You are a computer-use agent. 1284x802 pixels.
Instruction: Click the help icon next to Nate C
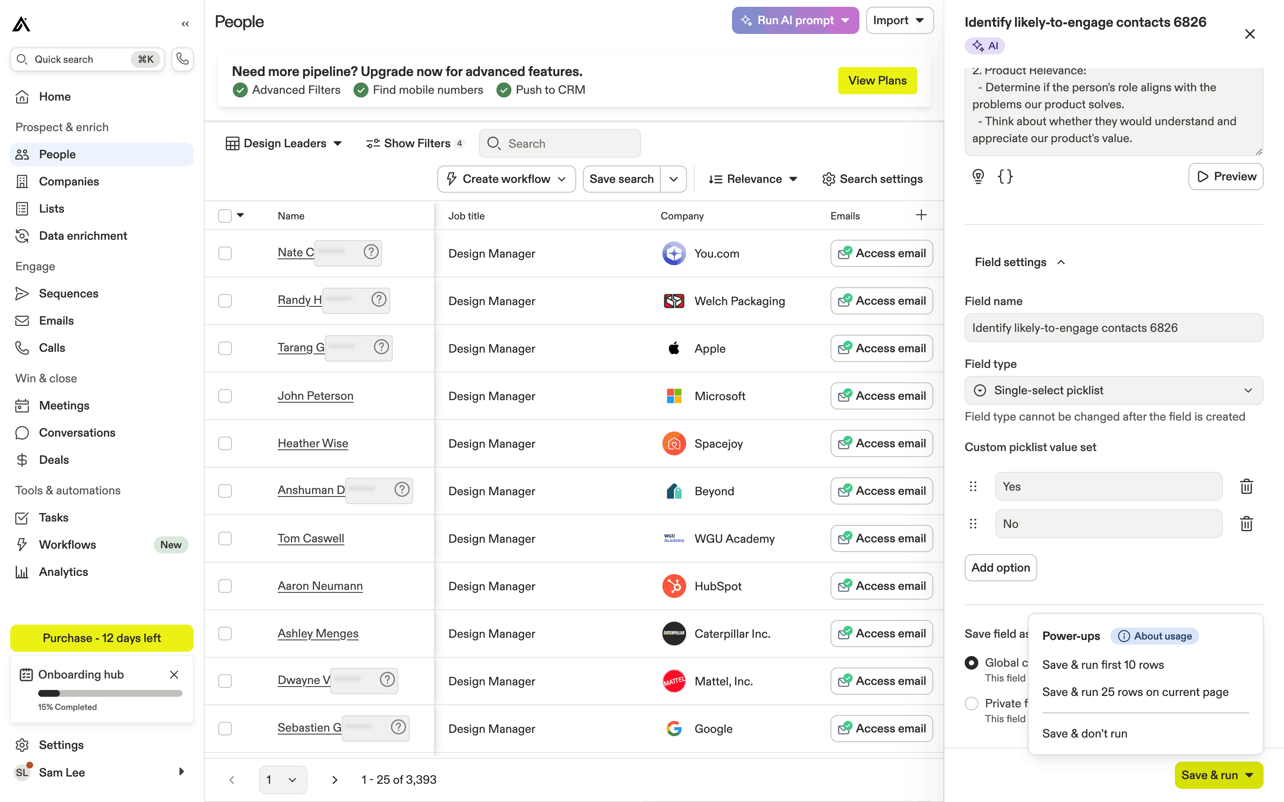click(371, 252)
